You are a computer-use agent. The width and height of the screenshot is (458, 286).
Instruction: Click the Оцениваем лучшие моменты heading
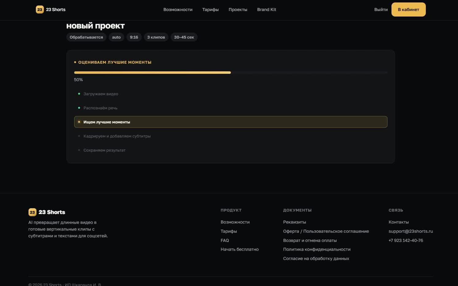pyautogui.click(x=115, y=62)
